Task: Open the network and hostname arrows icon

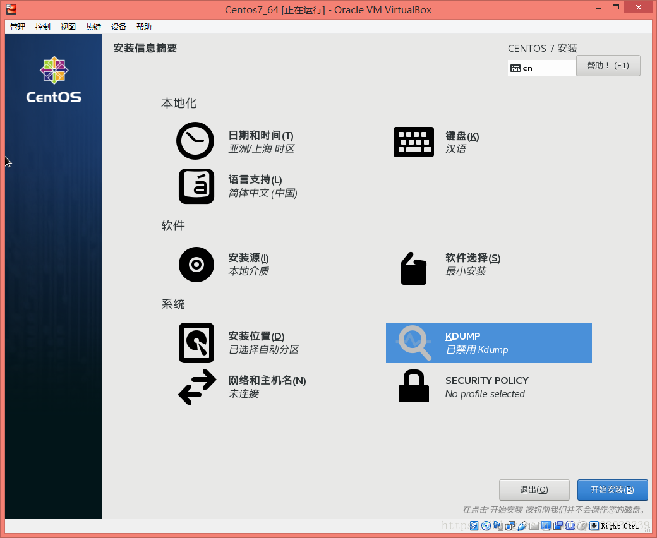Action: tap(197, 387)
